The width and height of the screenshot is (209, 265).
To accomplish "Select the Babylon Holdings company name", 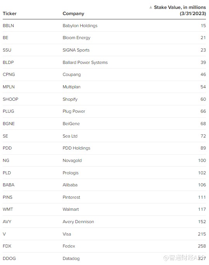I will point(80,26).
